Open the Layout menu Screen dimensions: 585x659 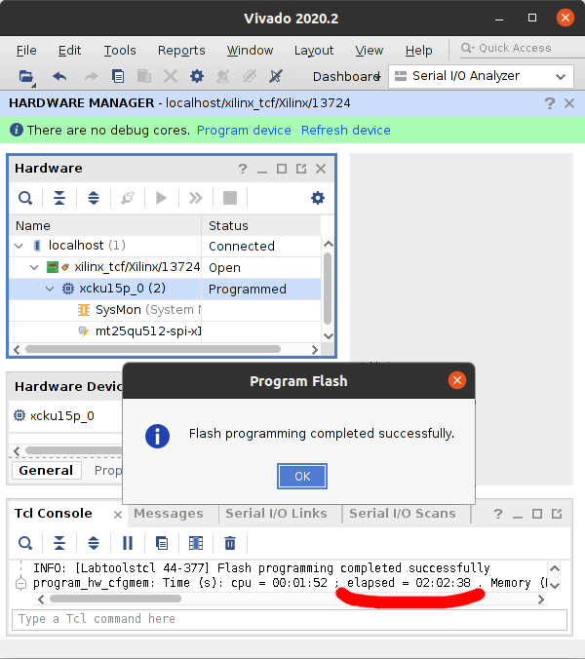314,51
